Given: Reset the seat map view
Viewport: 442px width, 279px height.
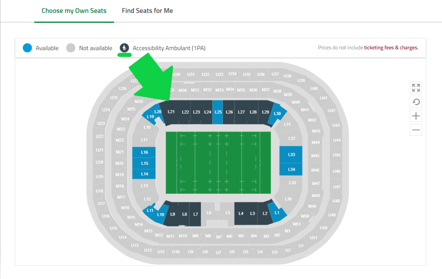Looking at the screenshot, I should 416,102.
